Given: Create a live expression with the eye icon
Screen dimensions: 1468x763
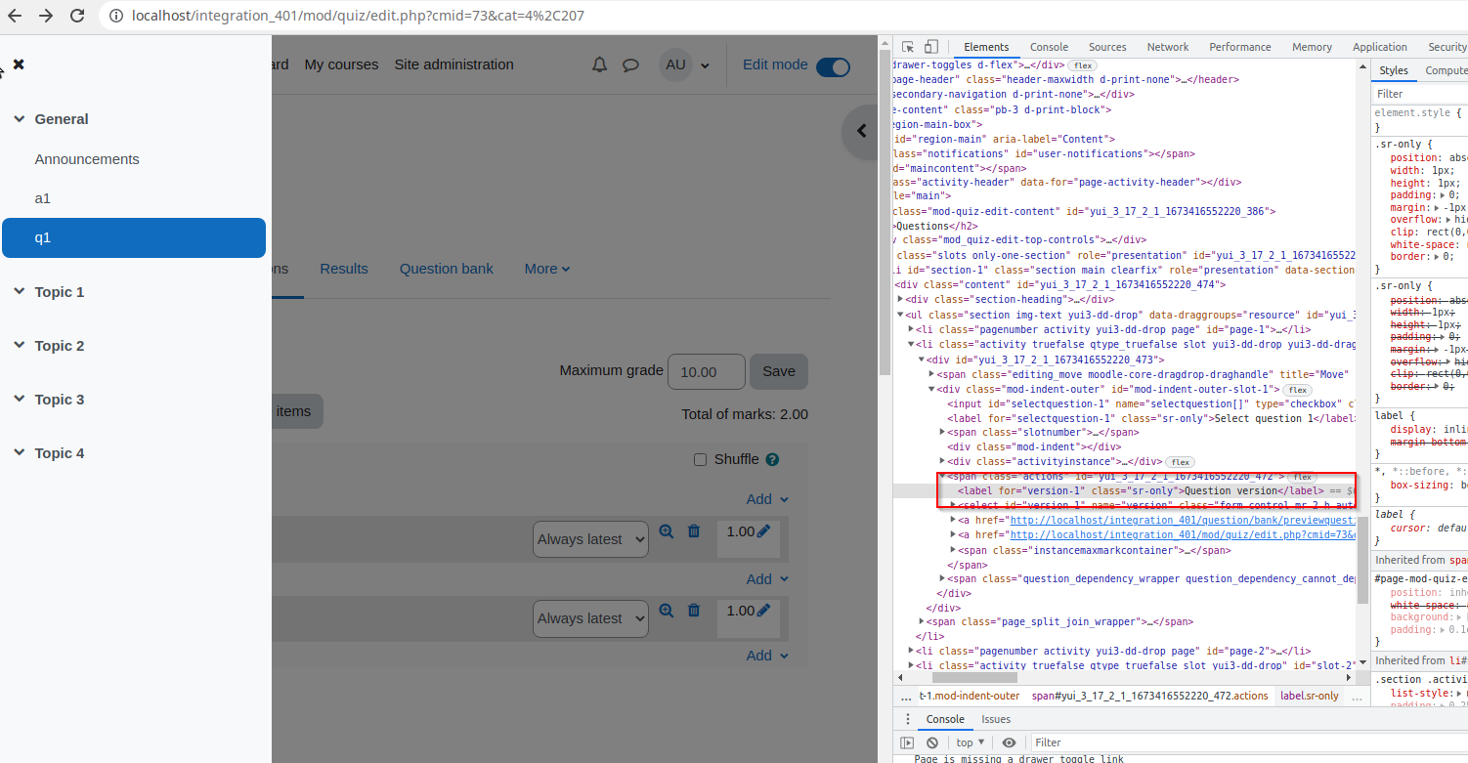Looking at the screenshot, I should [1010, 742].
